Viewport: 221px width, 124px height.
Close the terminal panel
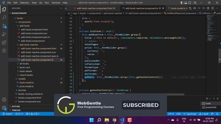tap(218, 99)
